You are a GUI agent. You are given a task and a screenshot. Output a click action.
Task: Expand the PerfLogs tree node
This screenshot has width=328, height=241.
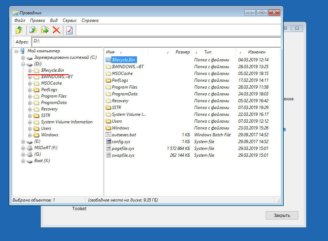tap(30, 90)
